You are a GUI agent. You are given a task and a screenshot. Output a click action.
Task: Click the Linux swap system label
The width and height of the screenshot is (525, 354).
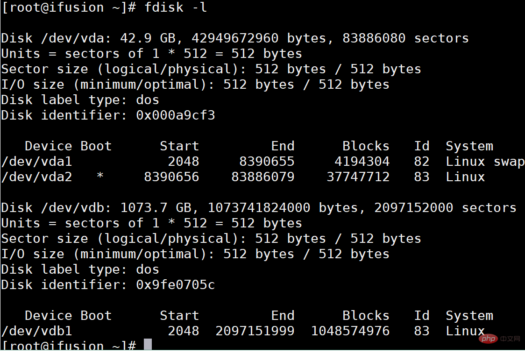485,162
